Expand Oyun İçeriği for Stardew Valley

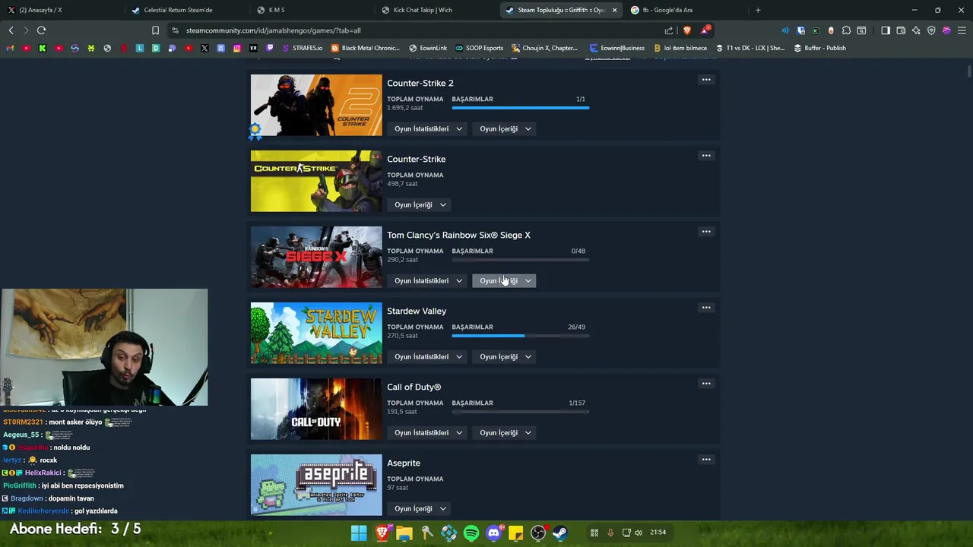pos(505,357)
